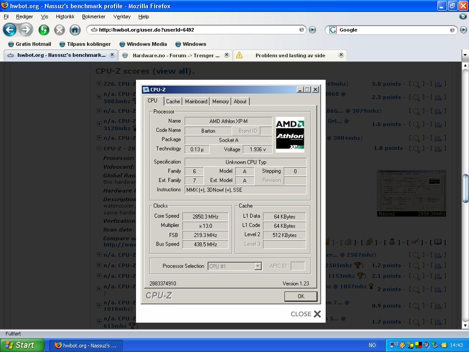This screenshot has height=352, width=469.
Task: Reload the page with green refresh icon
Action: pos(44,30)
